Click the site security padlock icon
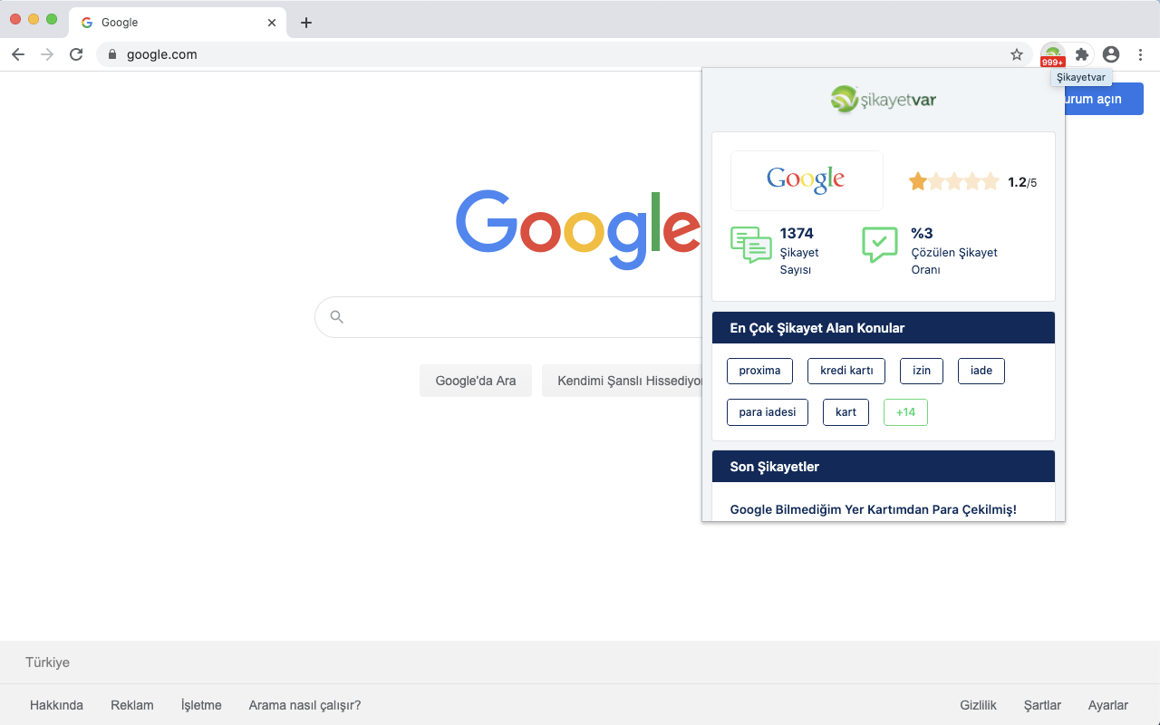Screen dimensions: 1160x725 (111, 54)
